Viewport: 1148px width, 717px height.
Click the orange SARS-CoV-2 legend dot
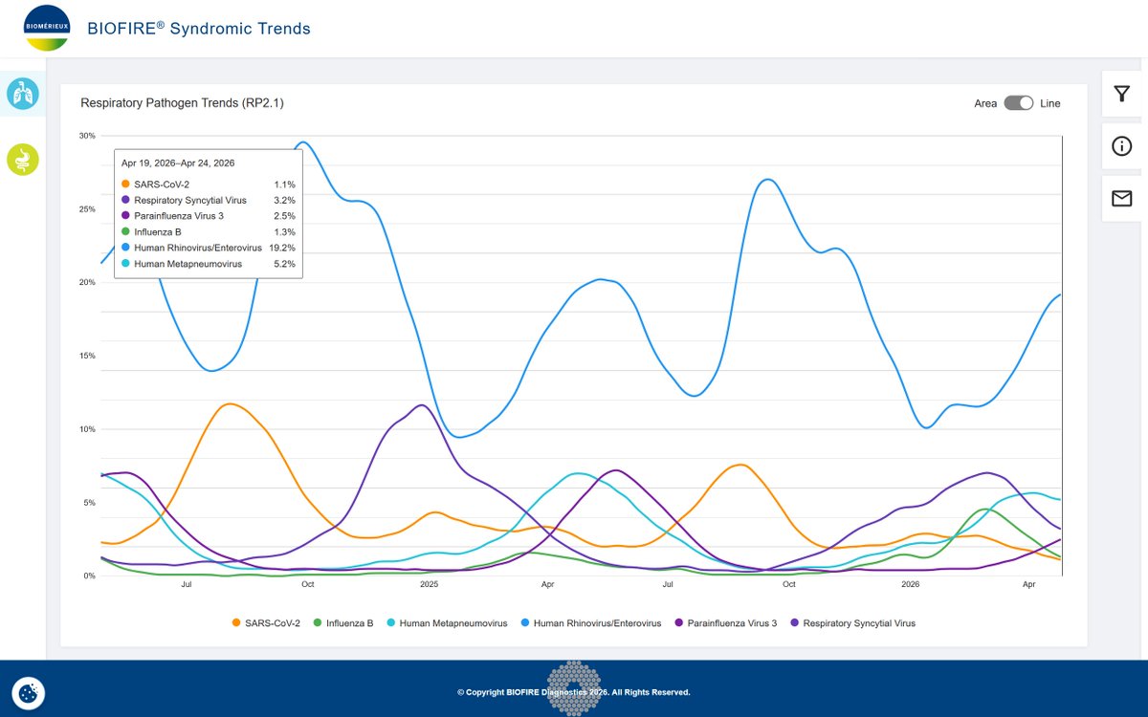click(236, 623)
